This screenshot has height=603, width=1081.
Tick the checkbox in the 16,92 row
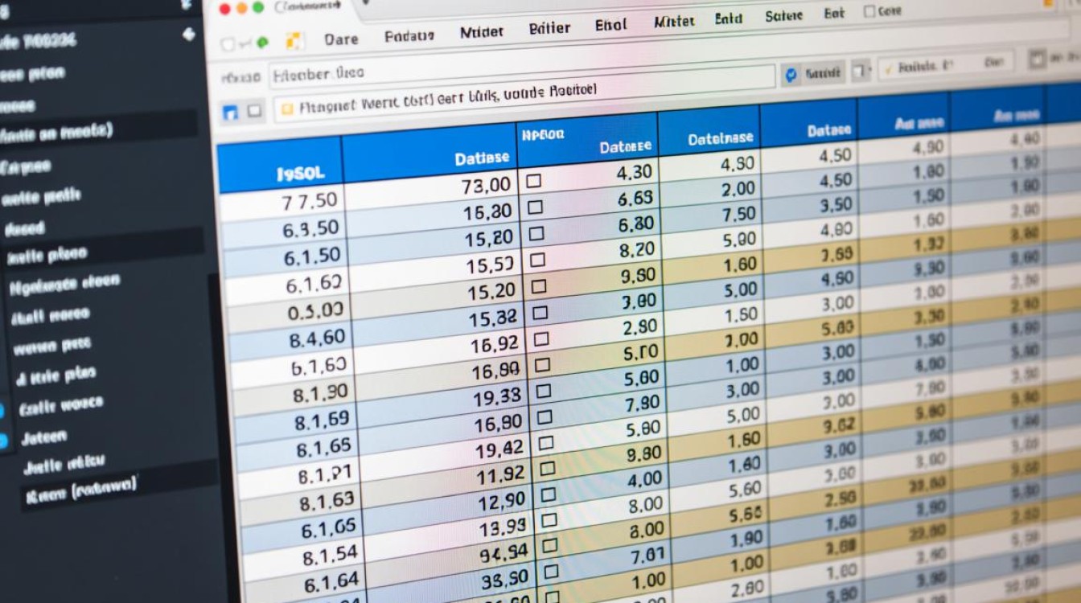(x=540, y=338)
